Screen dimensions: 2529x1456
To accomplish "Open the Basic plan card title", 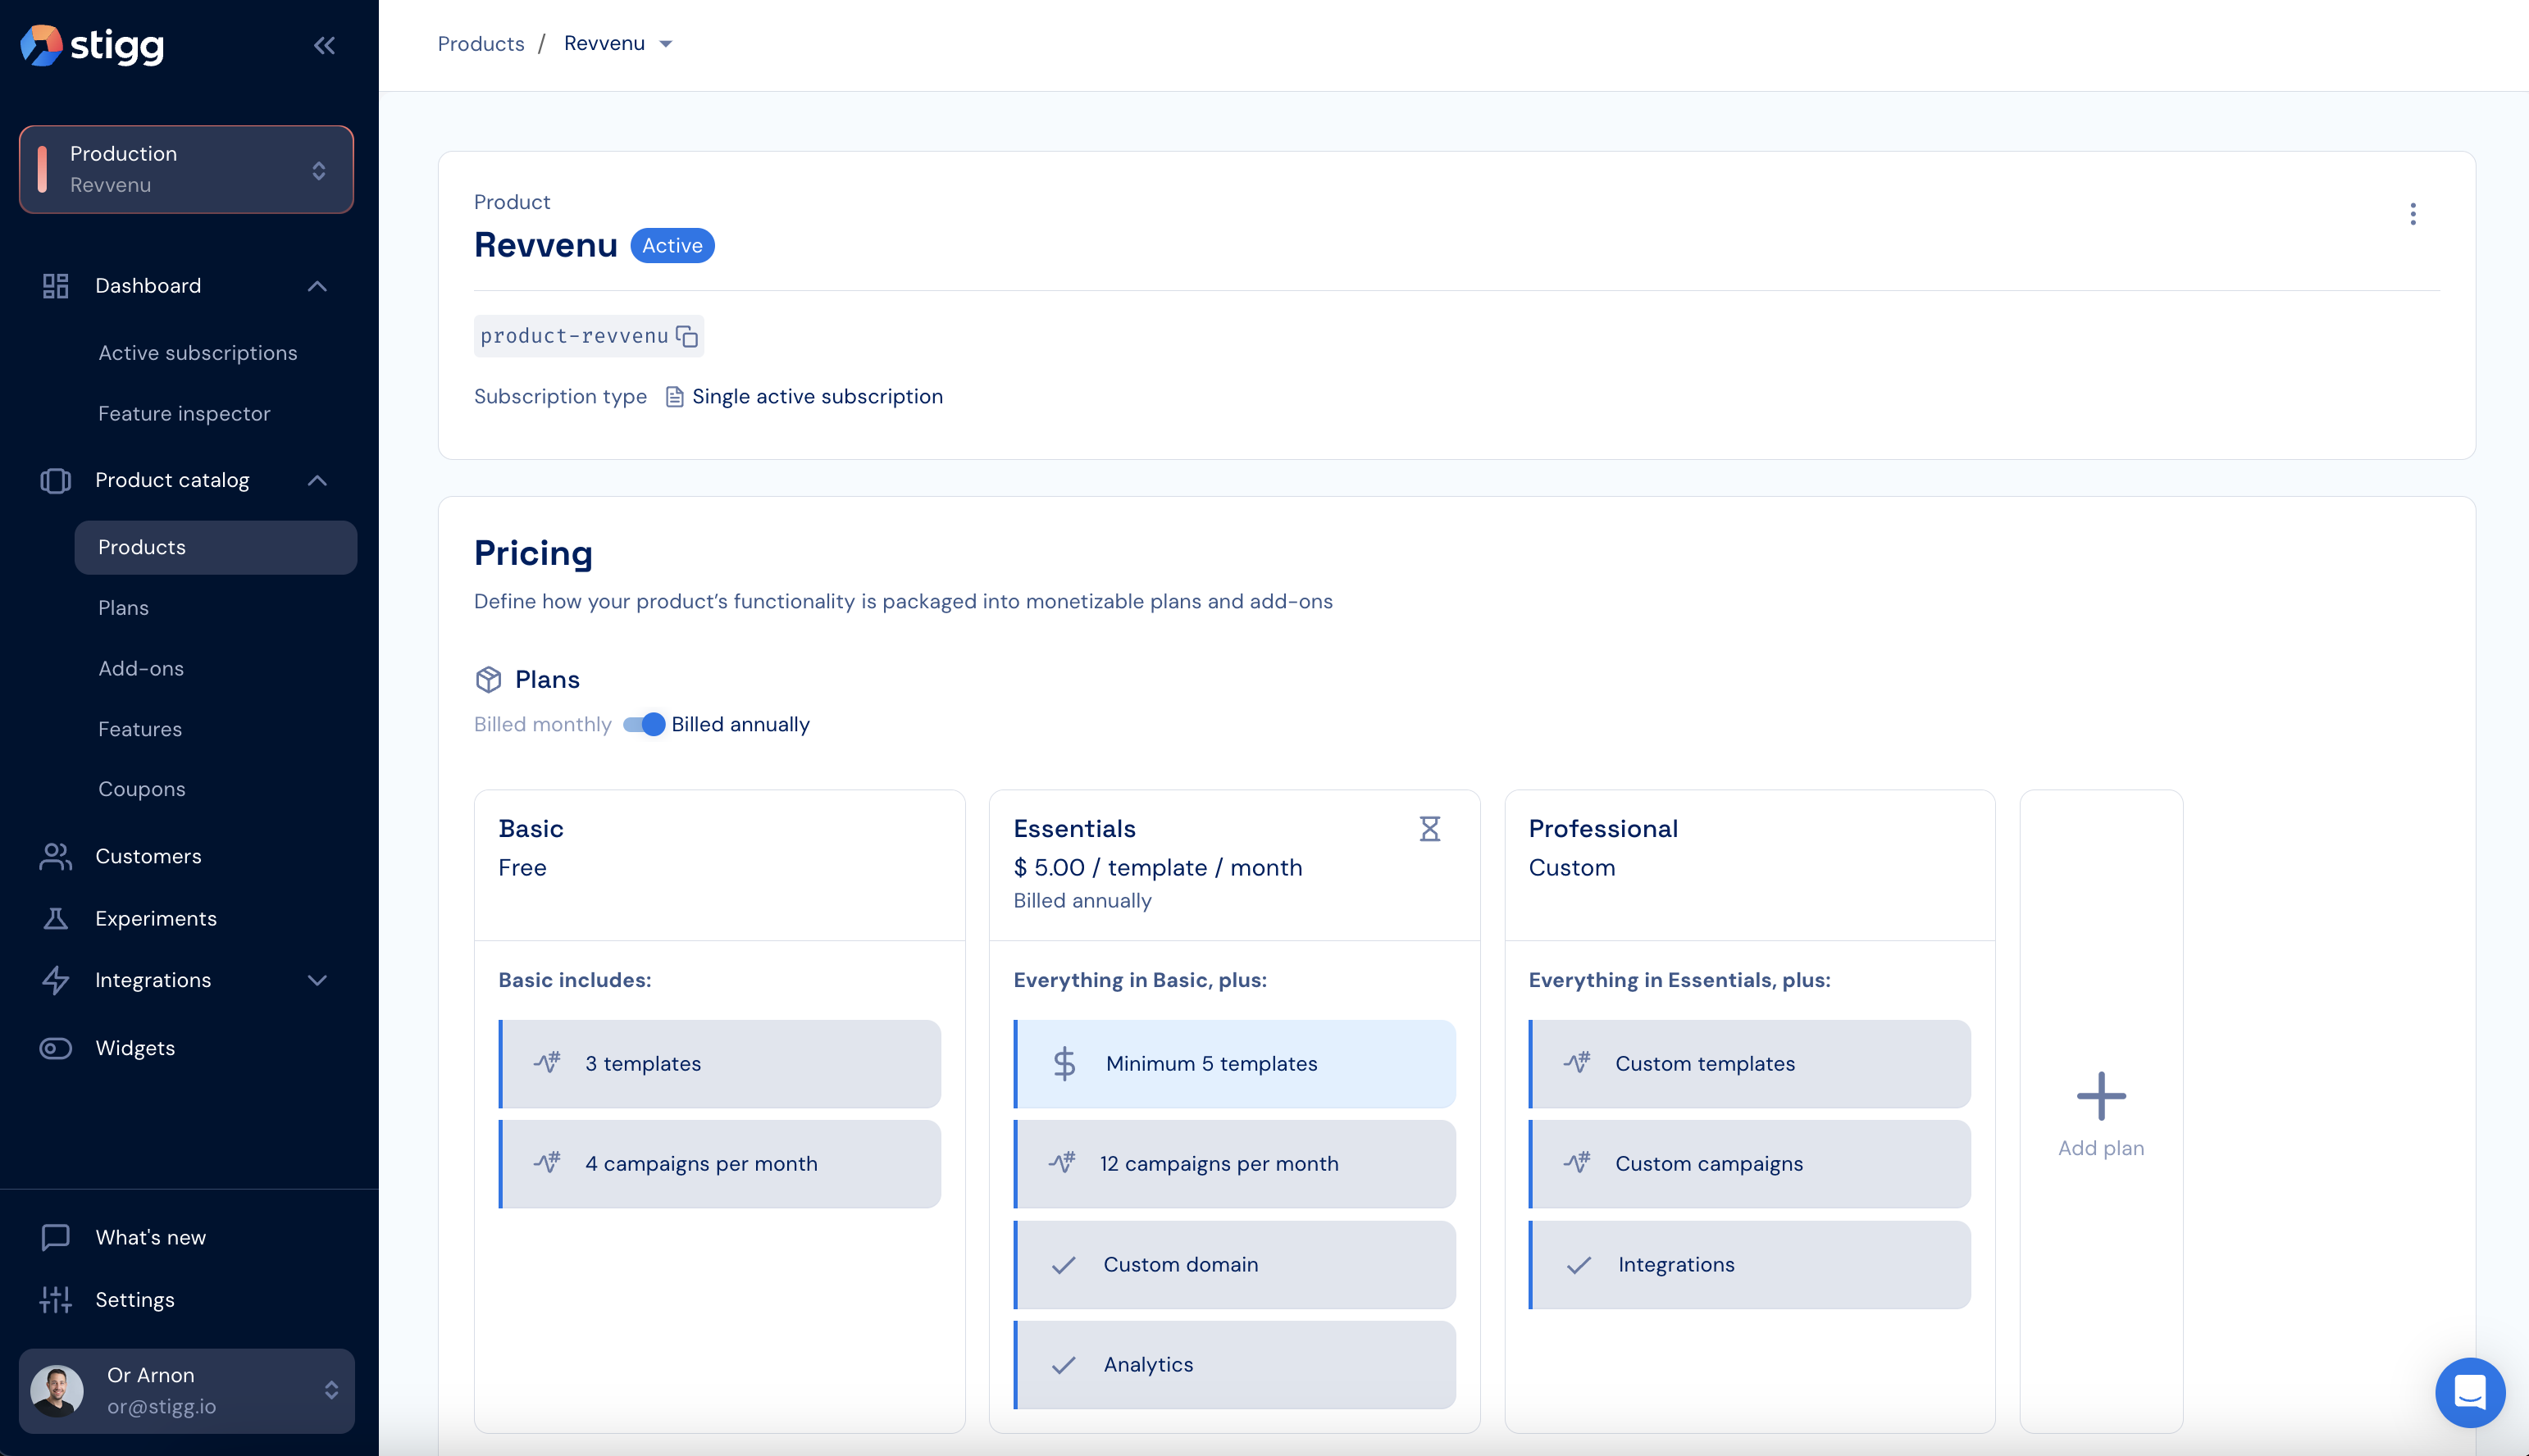I will pos(531,829).
